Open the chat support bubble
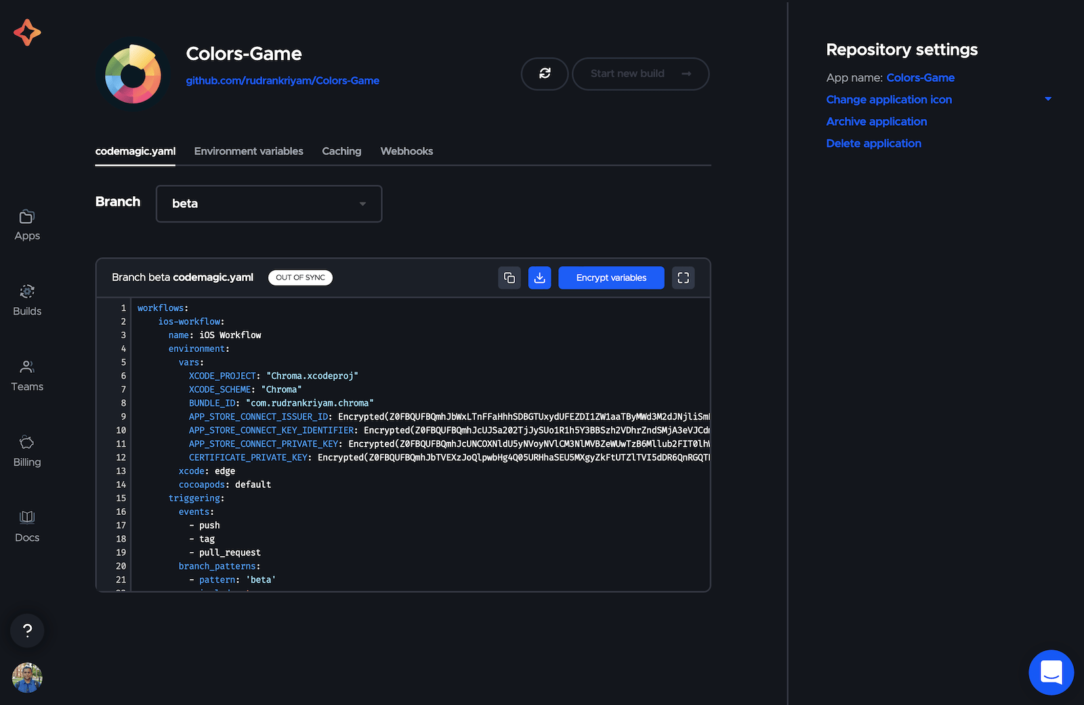The height and width of the screenshot is (705, 1084). tap(1051, 673)
